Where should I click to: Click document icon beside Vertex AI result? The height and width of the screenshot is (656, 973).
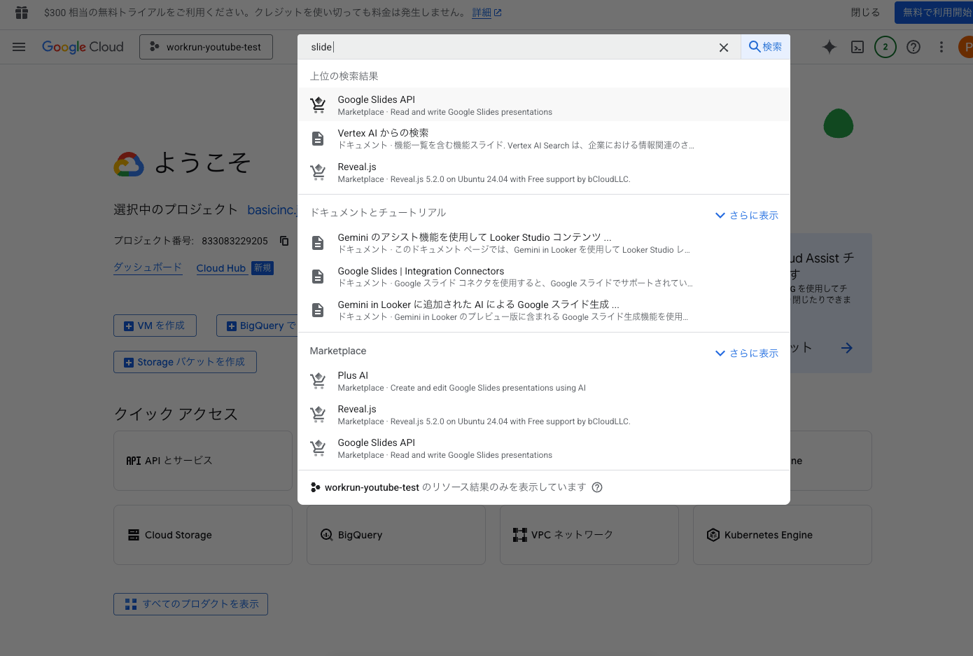[318, 139]
